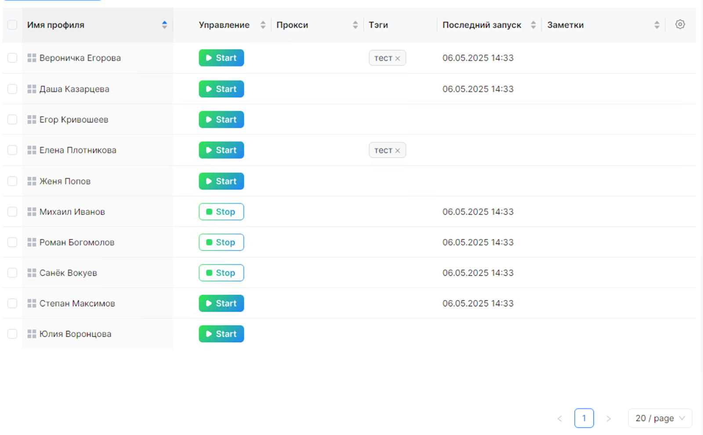Go to the next page arrow
The height and width of the screenshot is (435, 703).
609,418
